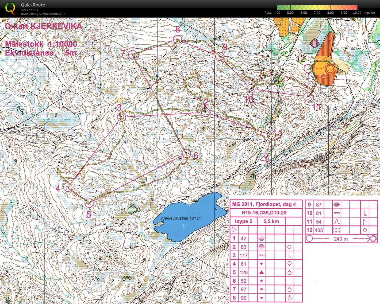Select control circle 7 on the map
Image resolution: width=380 pixels, height=304 pixels.
click(132, 54)
